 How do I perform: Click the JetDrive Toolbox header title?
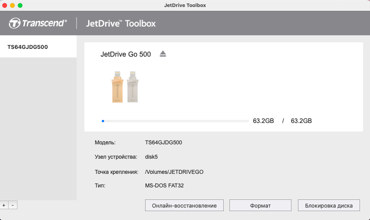(121, 23)
